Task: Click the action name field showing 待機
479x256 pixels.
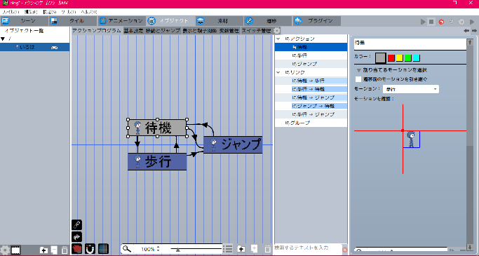Action: tap(410, 43)
